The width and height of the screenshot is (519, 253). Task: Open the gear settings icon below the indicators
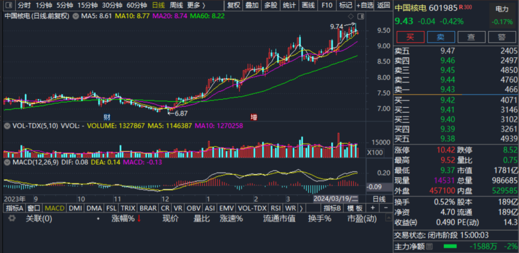[12, 218]
